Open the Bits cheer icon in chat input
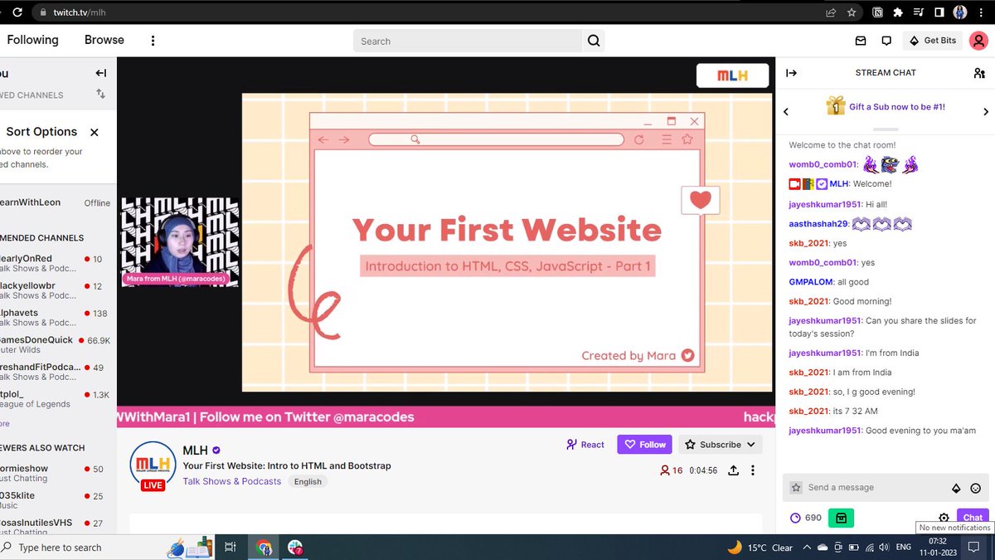Screen dimensions: 995x560 [956, 488]
